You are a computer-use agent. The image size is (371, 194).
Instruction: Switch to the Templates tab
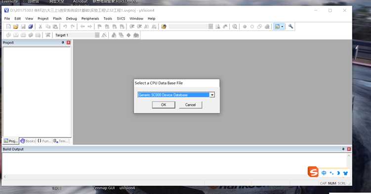point(61,141)
